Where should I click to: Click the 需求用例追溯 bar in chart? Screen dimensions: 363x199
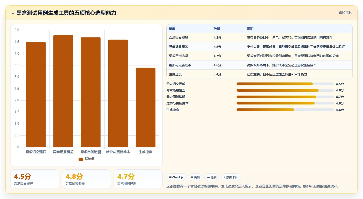point(91,92)
